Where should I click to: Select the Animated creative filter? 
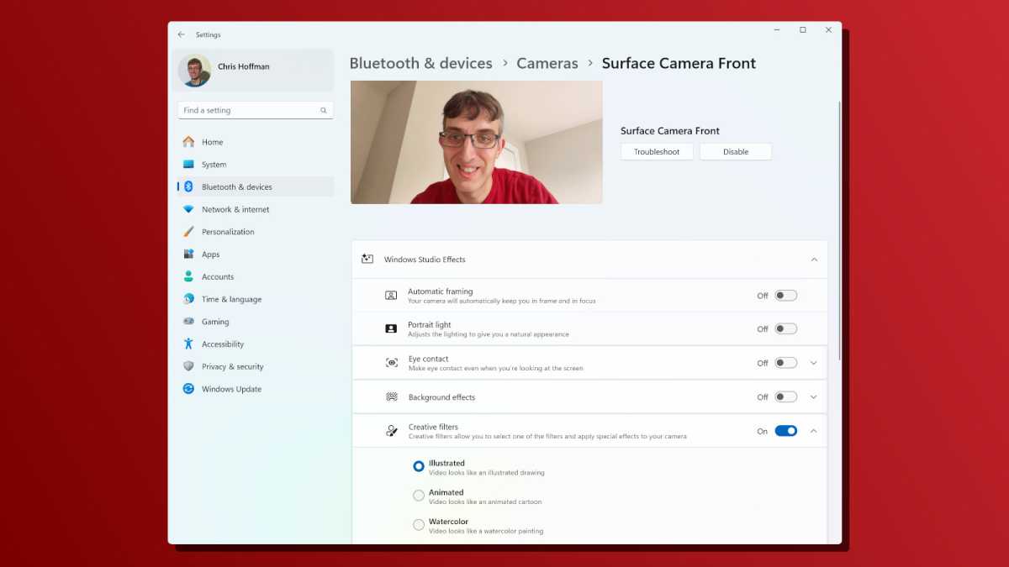click(418, 495)
